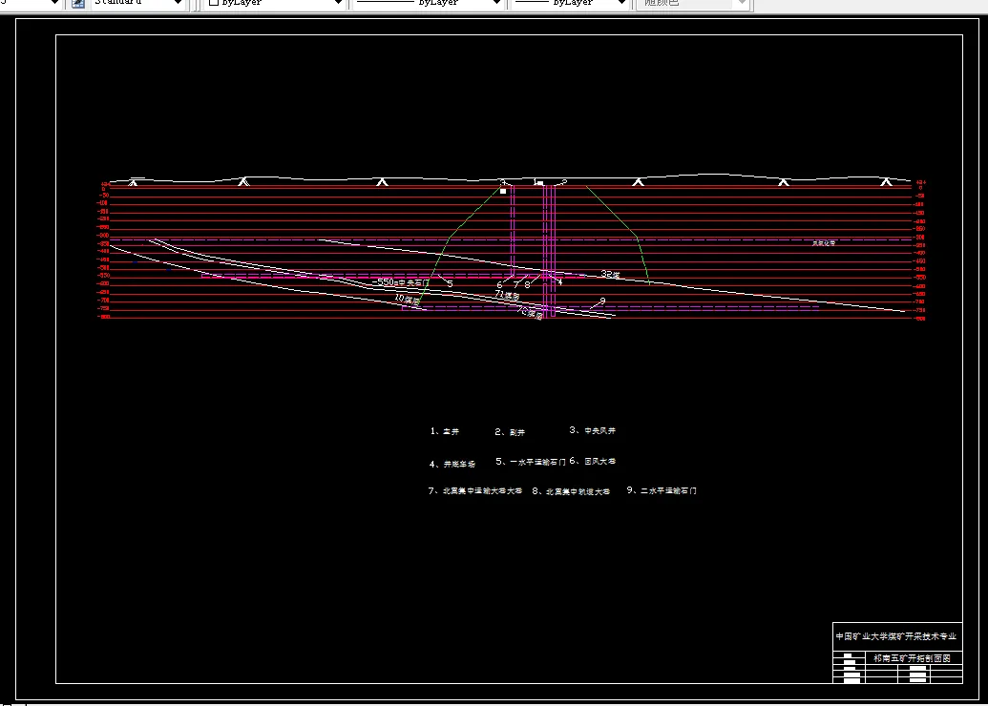Select legend text '4、井底车场'
This screenshot has width=988, height=706.
pyautogui.click(x=452, y=465)
